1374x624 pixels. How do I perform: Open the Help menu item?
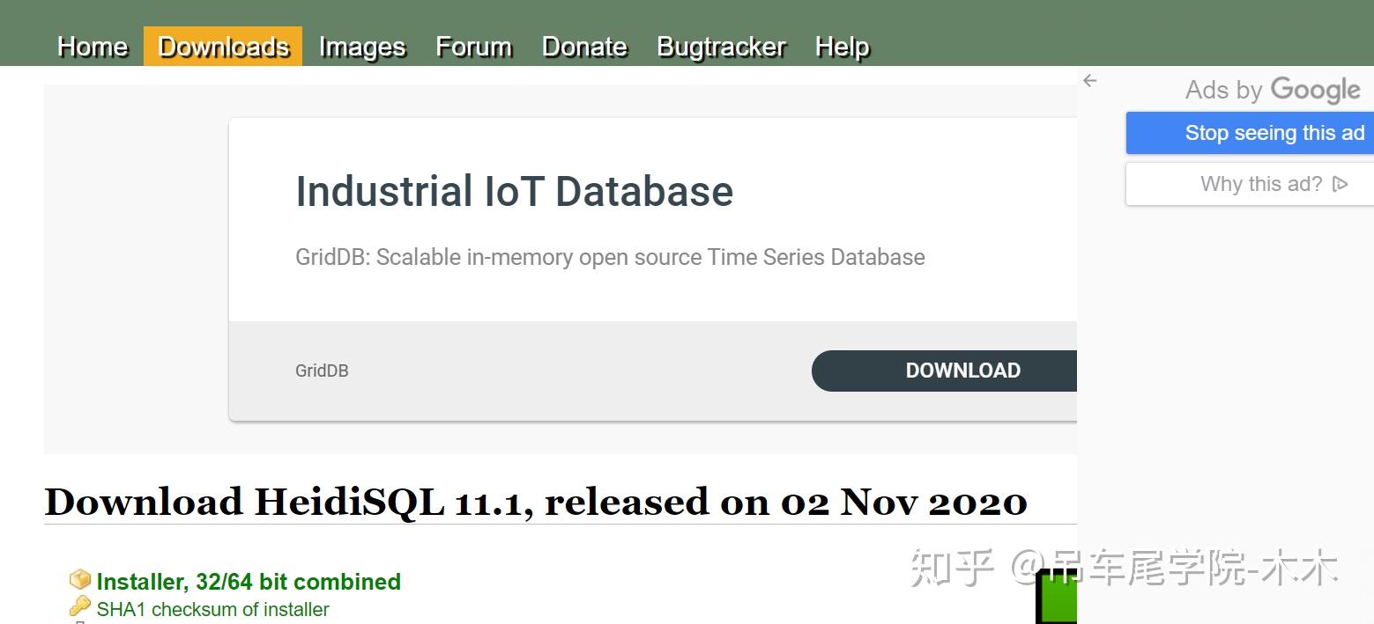[842, 47]
